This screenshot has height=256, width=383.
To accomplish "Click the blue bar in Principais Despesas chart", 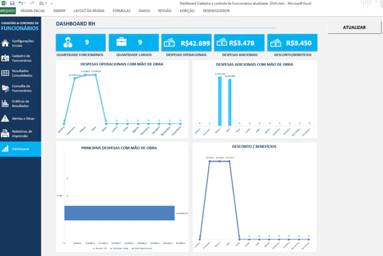I will click(x=119, y=213).
